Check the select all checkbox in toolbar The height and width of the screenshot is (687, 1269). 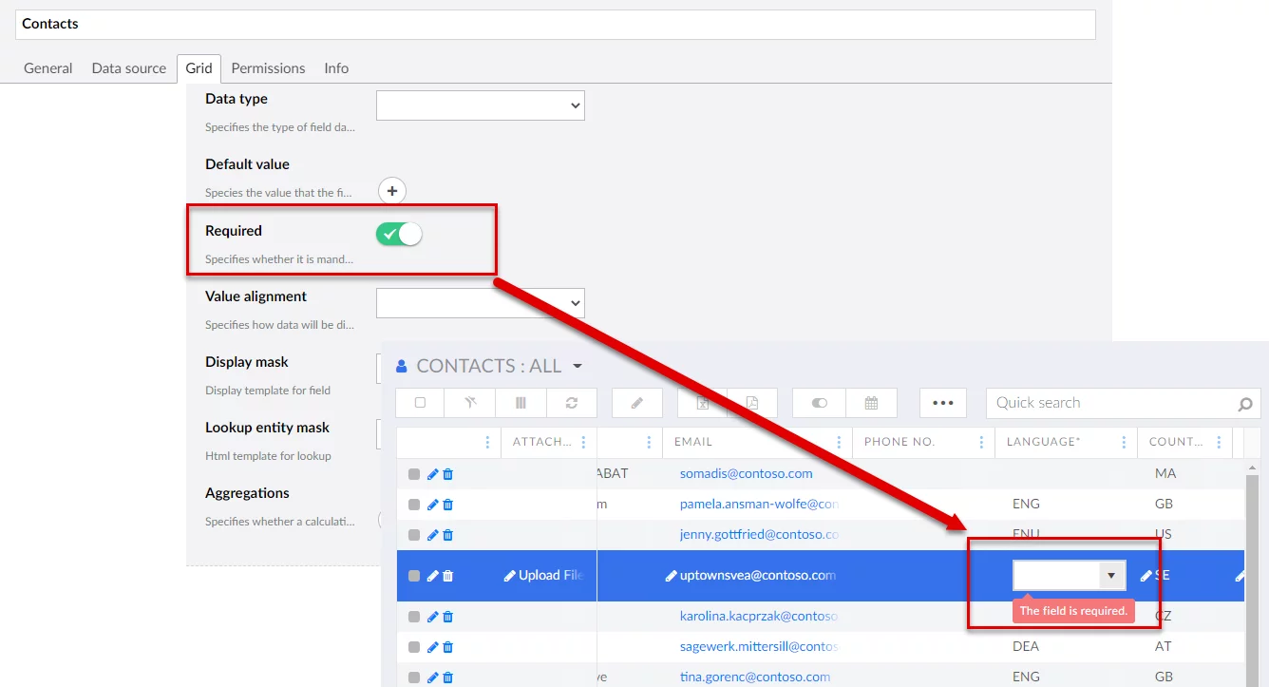coord(421,403)
